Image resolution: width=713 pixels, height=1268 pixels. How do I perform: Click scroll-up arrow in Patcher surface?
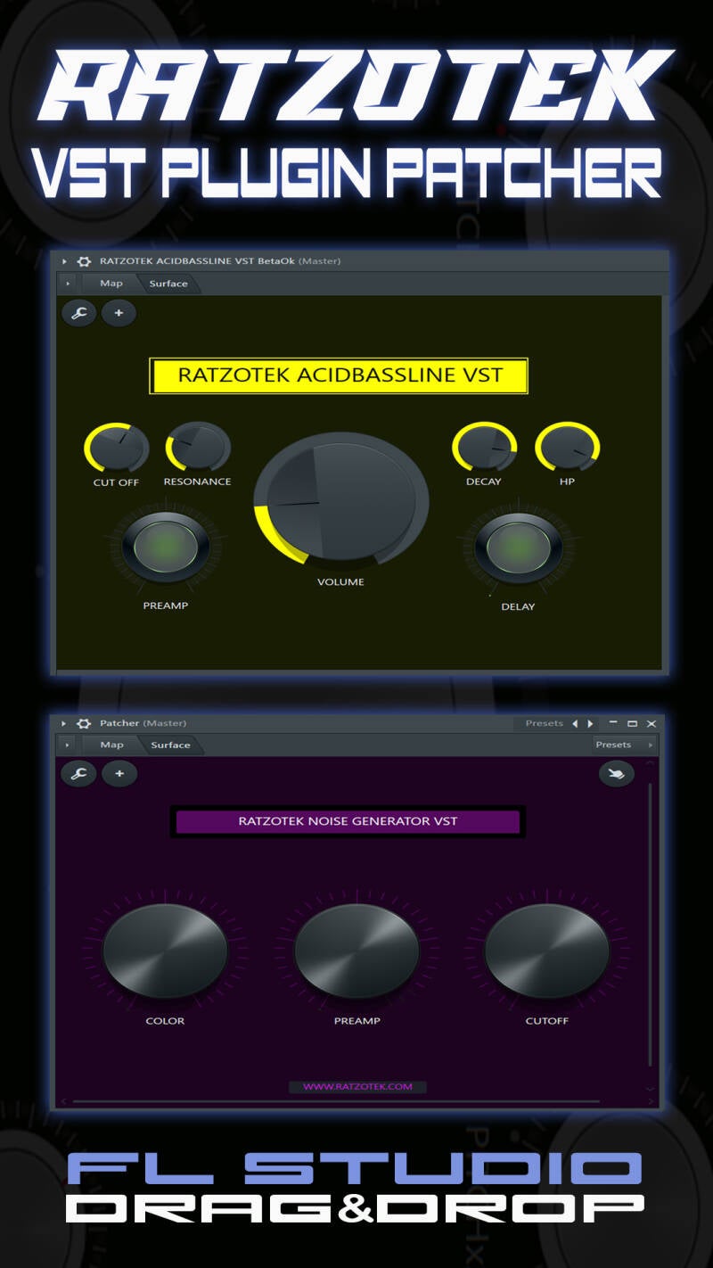coord(650,763)
